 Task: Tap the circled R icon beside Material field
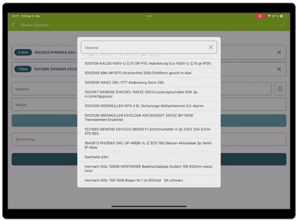(280, 89)
